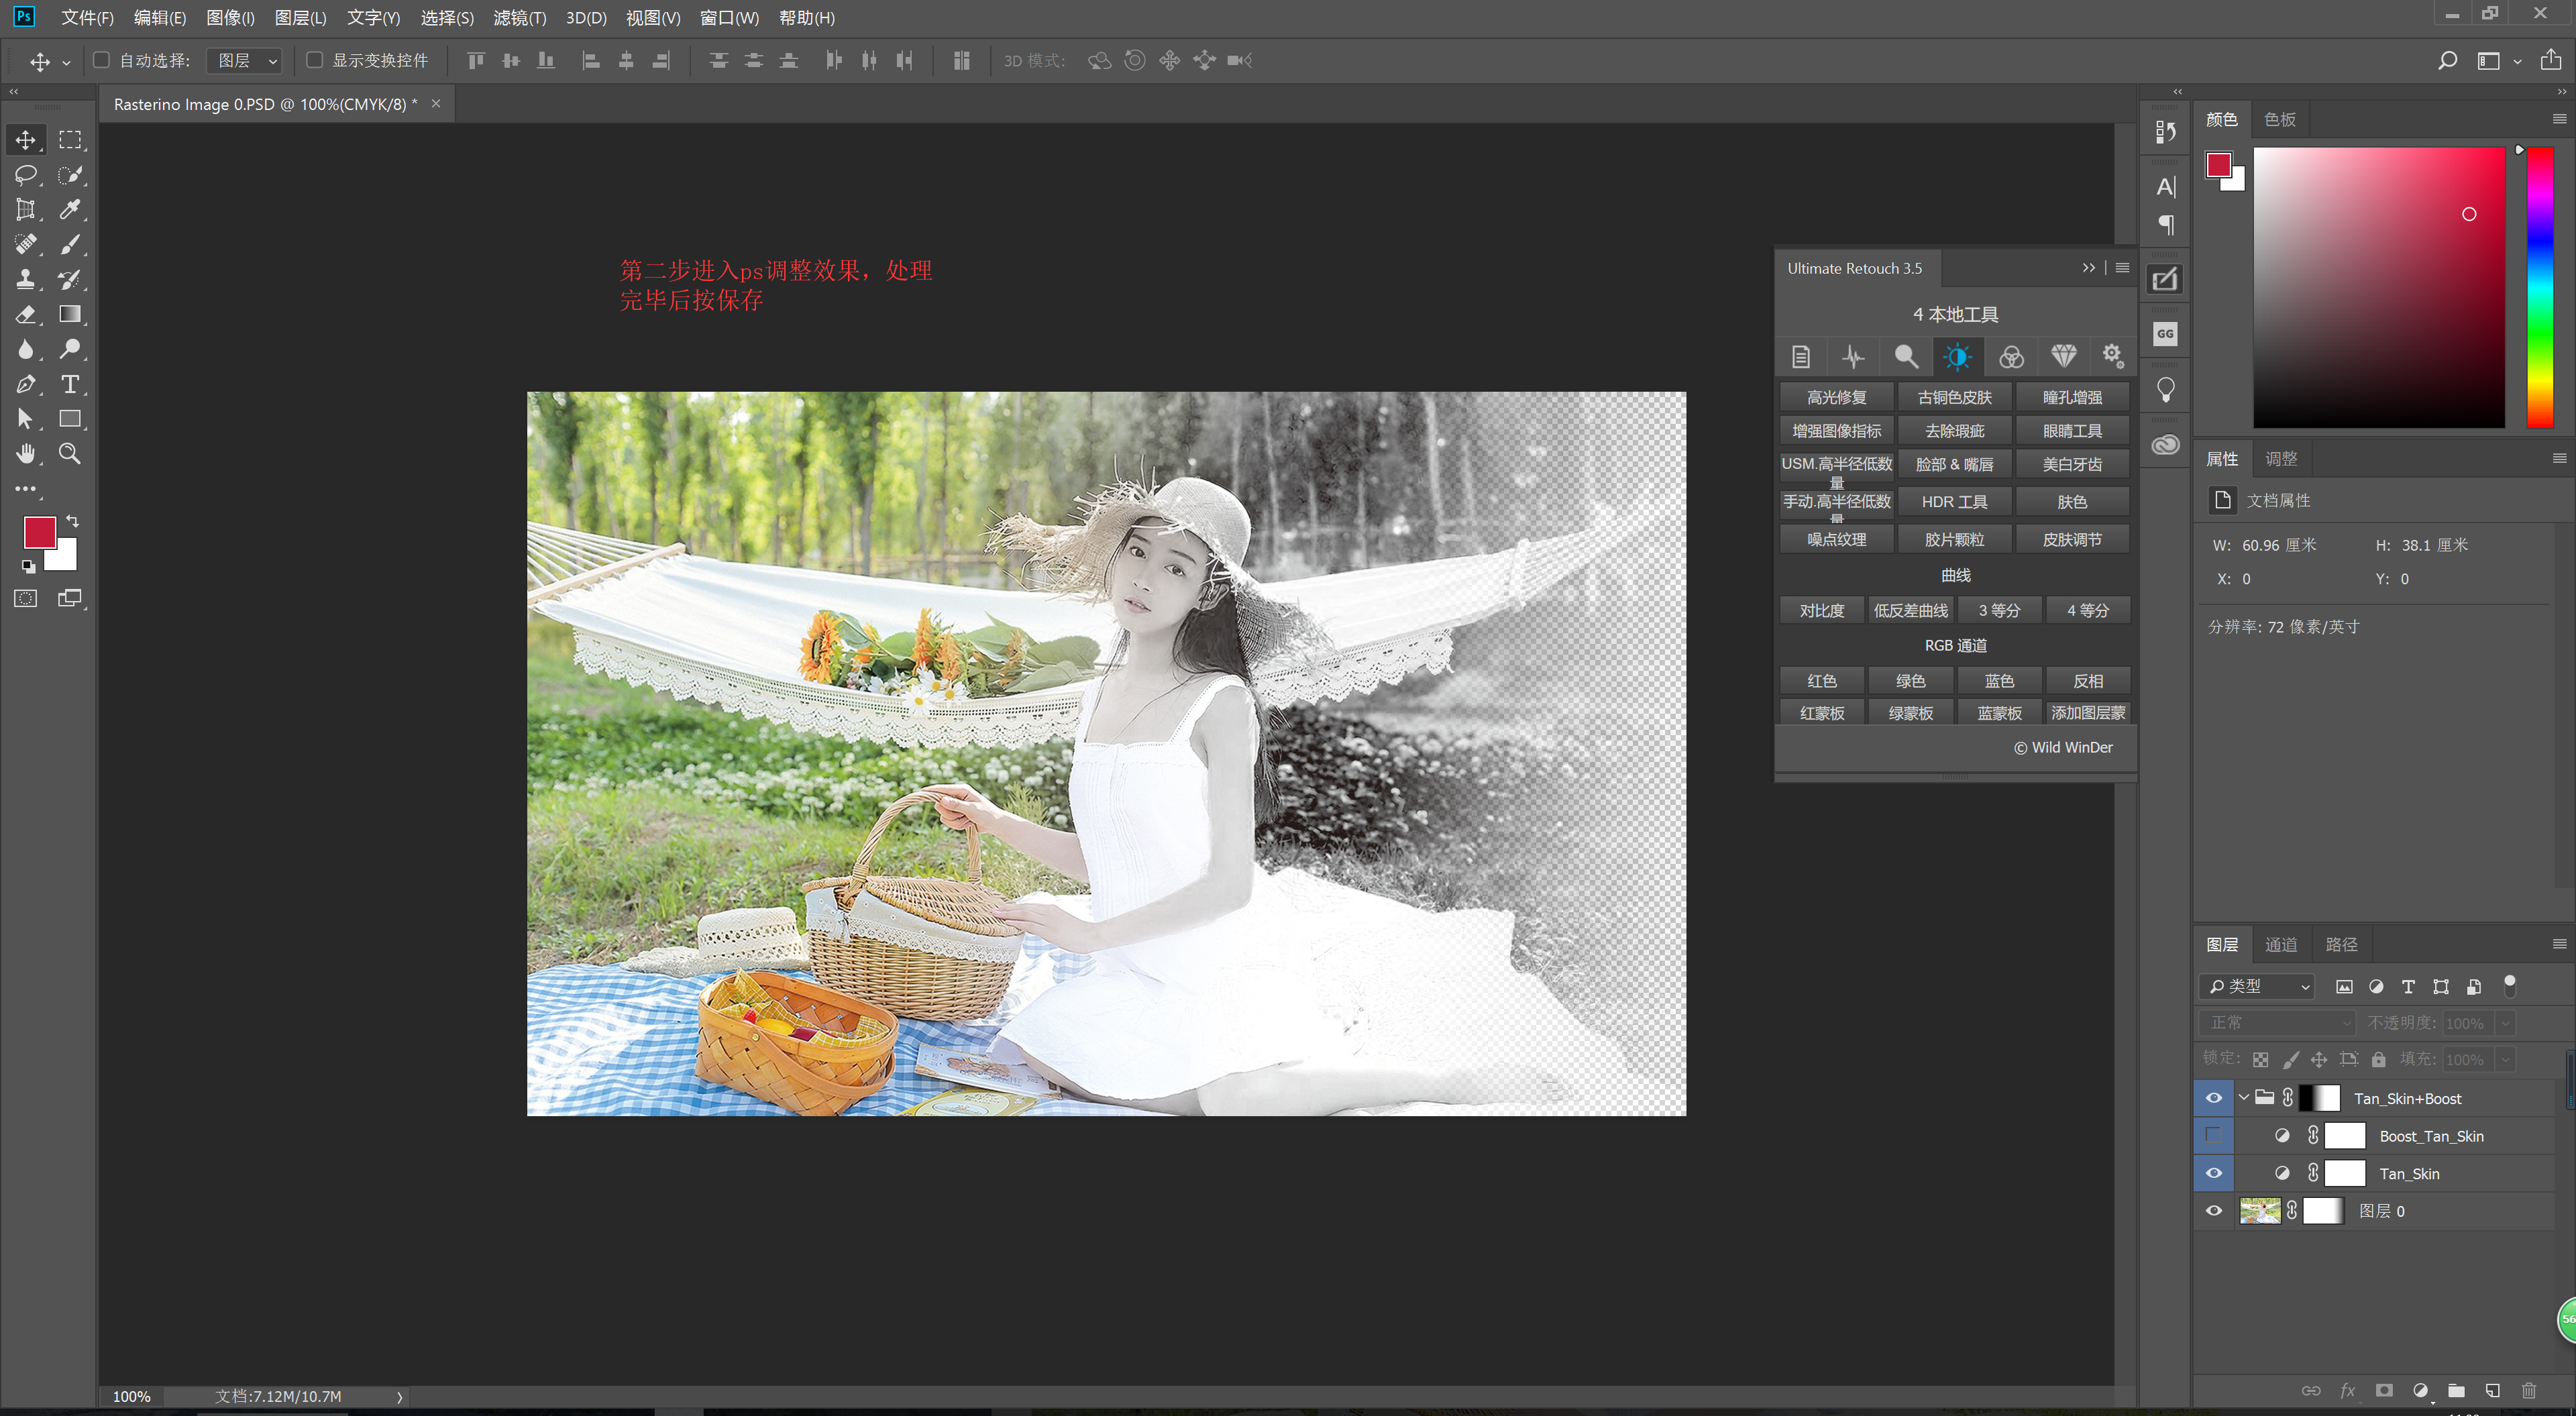Collapse the Tan_Skin+Boost layer group
The width and height of the screenshot is (2576, 1416).
coord(2243,1098)
